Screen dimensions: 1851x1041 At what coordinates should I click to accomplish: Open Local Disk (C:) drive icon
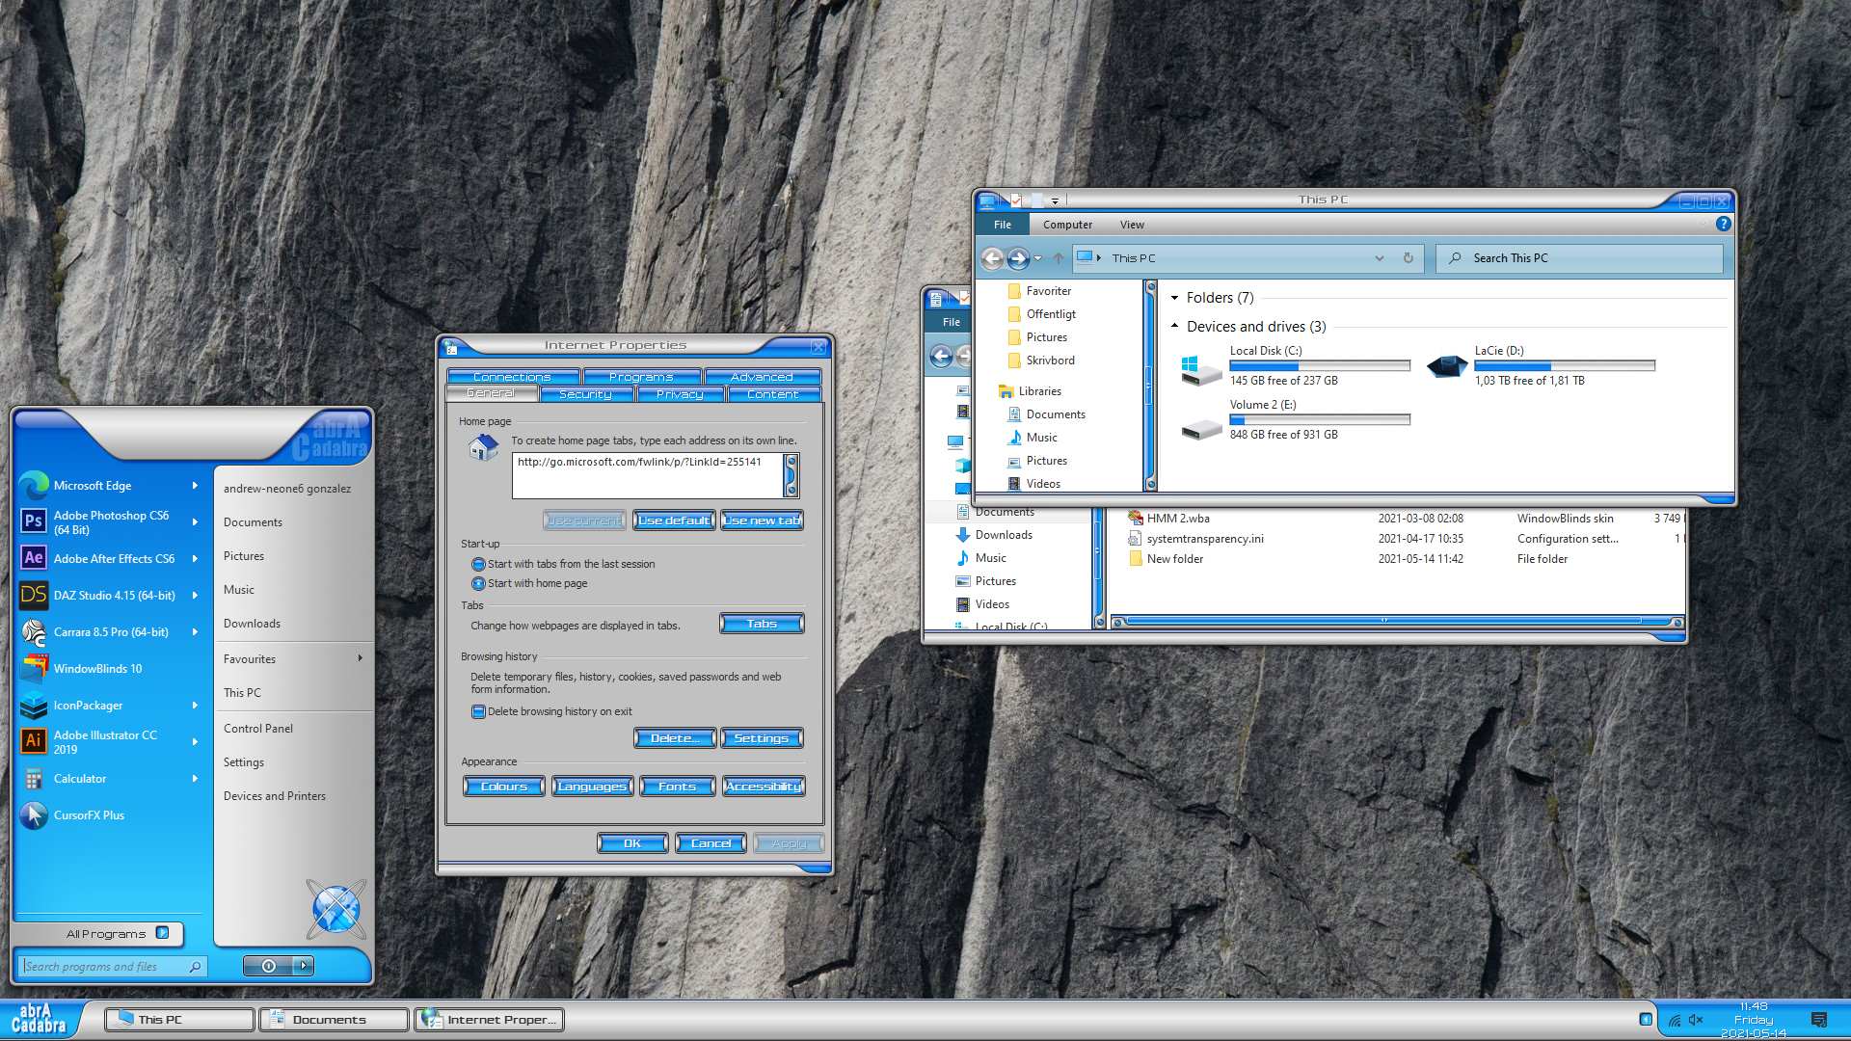[x=1201, y=370]
